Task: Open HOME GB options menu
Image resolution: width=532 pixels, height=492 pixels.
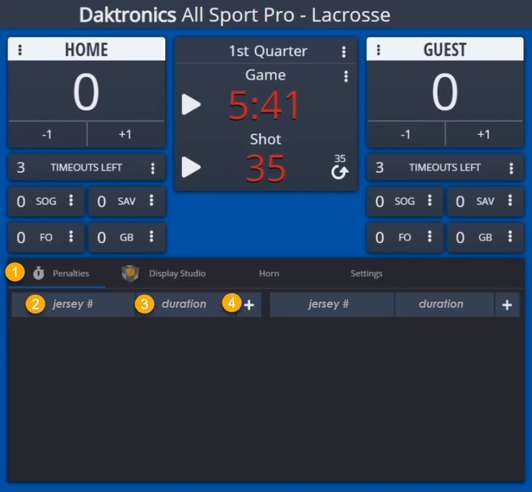Action: [151, 236]
